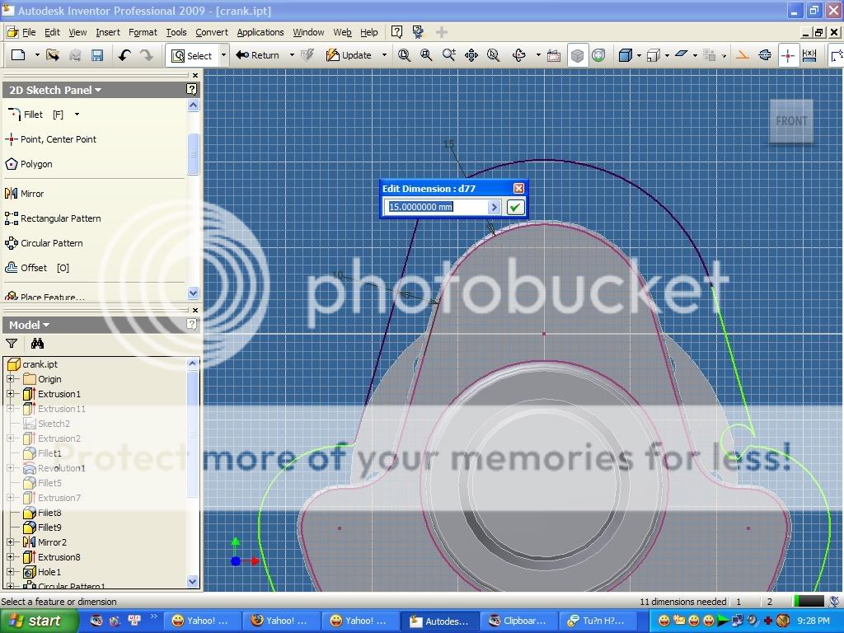Click the Offset tool in sketch panel
This screenshot has height=633, width=844.
tap(38, 268)
